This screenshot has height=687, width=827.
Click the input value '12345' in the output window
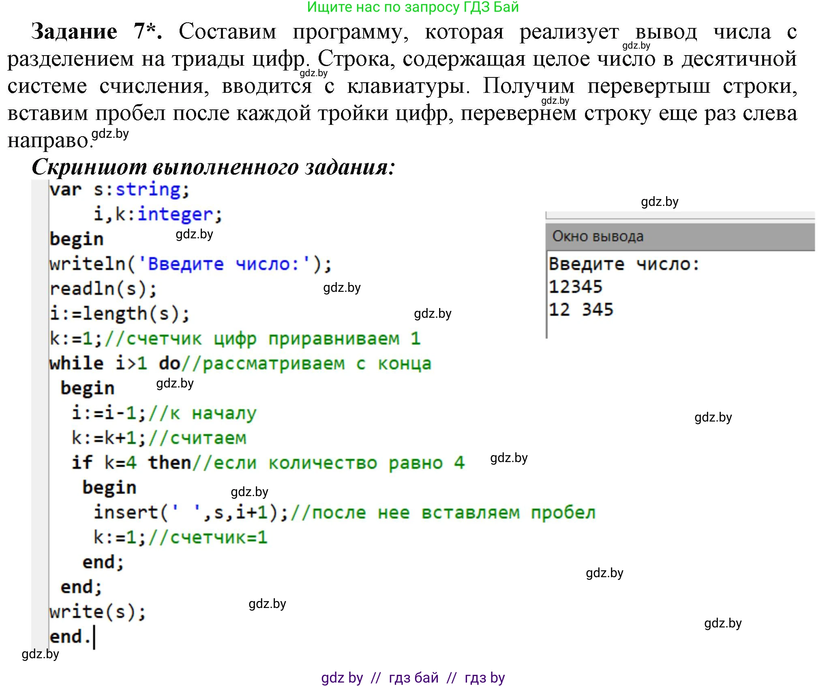(575, 287)
